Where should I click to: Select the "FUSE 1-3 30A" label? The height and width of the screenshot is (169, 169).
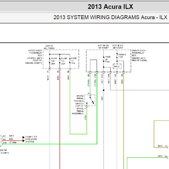(x=64, y=61)
